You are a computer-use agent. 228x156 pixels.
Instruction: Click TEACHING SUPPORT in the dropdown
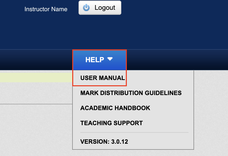(111, 123)
